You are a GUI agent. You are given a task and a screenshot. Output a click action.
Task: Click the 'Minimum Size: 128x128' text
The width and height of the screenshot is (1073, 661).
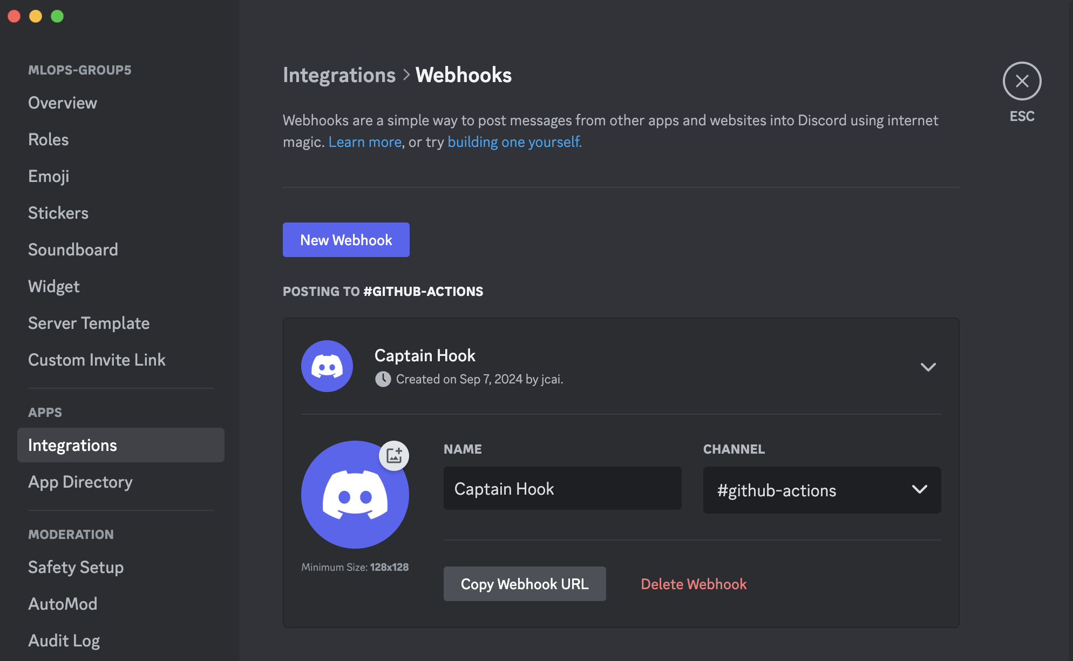point(355,567)
